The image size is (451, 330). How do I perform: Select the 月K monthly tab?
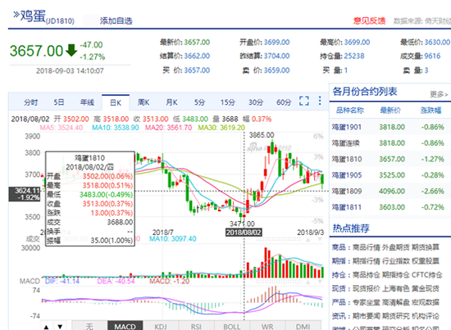[x=171, y=102]
